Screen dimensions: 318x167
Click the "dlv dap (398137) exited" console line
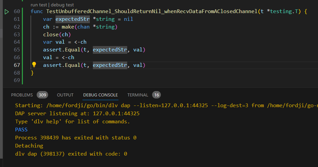coord(71,154)
